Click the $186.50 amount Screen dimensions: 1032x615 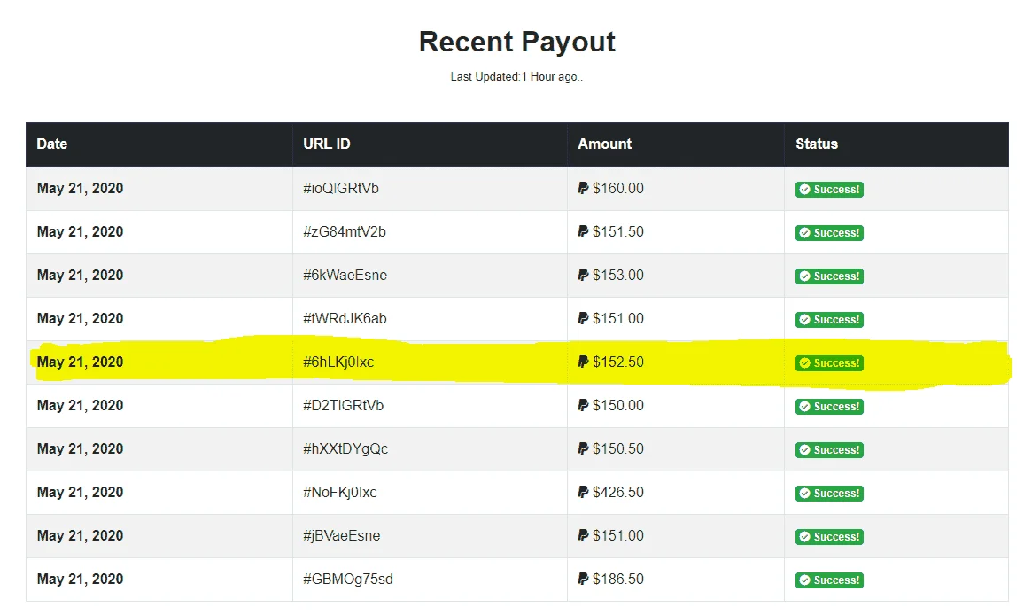pyautogui.click(x=618, y=580)
